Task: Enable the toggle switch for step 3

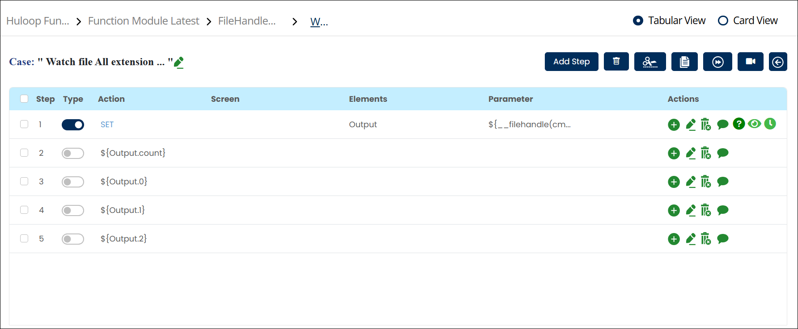Action: point(73,182)
